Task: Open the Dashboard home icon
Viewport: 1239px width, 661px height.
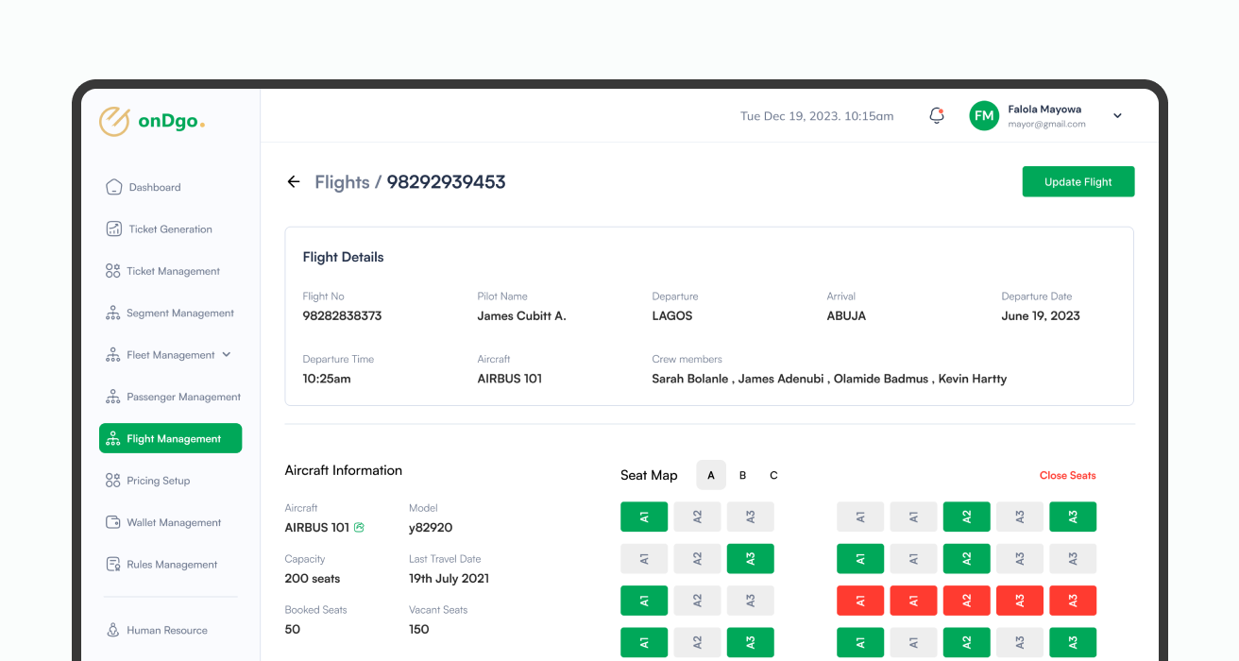Action: pos(113,187)
